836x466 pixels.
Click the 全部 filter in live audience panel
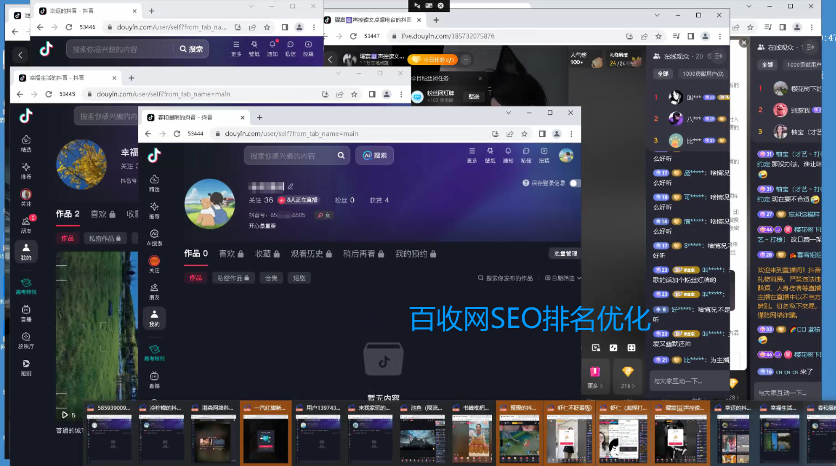[x=663, y=74]
